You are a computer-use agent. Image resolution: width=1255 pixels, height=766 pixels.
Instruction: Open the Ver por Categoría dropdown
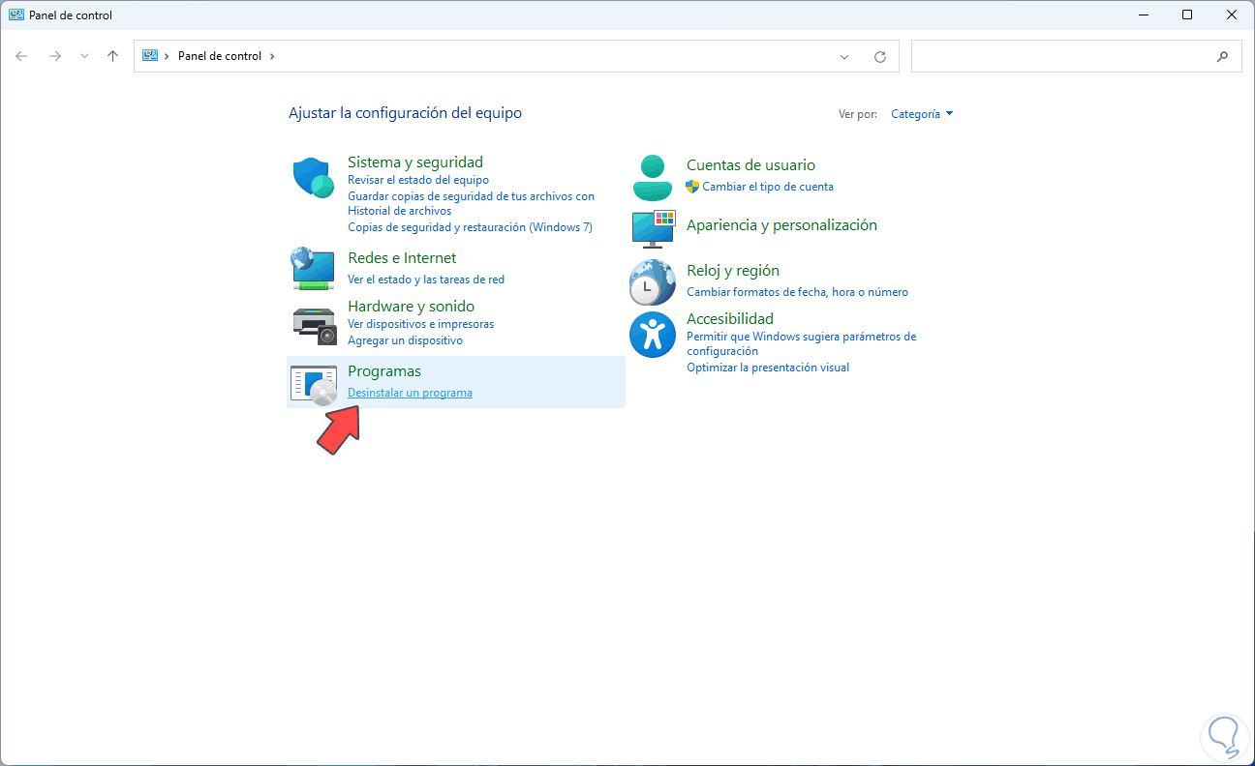pyautogui.click(x=922, y=114)
